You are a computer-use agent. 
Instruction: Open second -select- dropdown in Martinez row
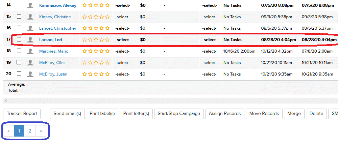(209, 51)
